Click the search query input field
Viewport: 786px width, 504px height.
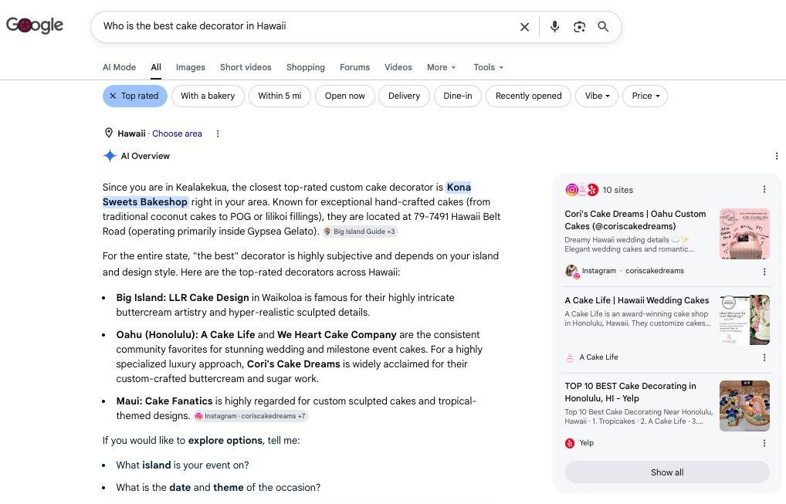click(x=306, y=26)
